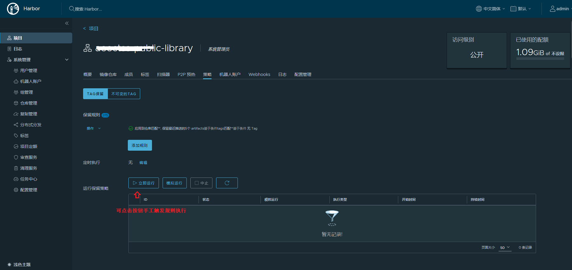
Task: Switch to the project 机器人账户 tab
Action: pyautogui.click(x=230, y=75)
